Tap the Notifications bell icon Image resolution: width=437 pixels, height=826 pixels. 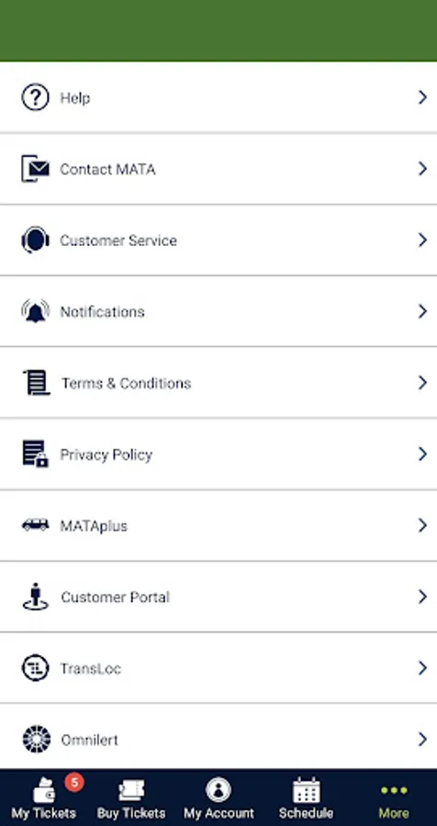tap(35, 311)
